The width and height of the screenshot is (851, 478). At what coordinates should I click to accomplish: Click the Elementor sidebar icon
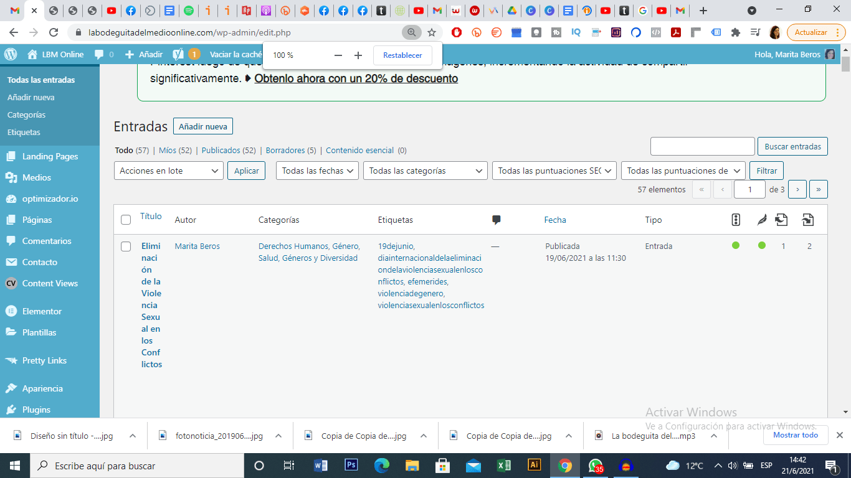click(11, 311)
